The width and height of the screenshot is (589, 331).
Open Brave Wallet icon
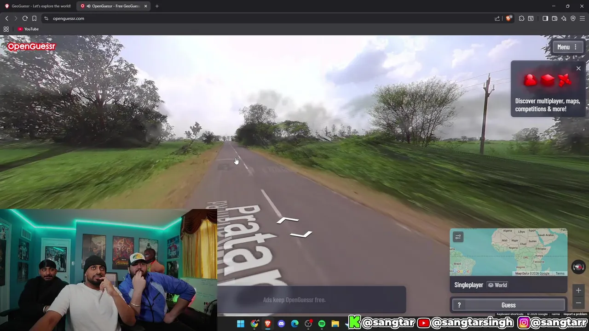click(x=554, y=18)
